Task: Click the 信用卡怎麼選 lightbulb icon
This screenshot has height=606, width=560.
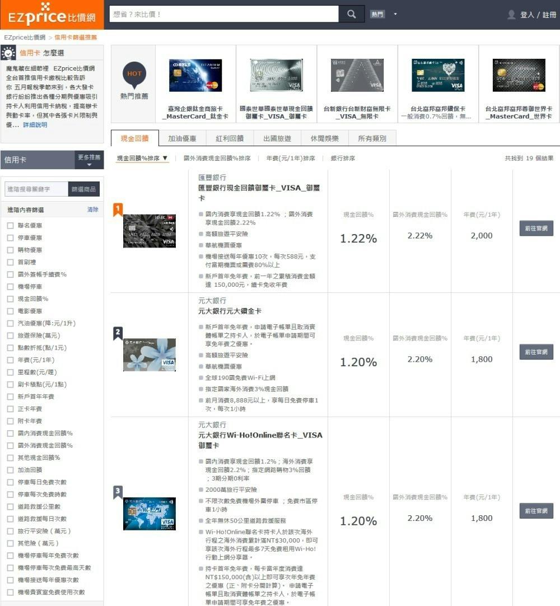Action: (8, 53)
